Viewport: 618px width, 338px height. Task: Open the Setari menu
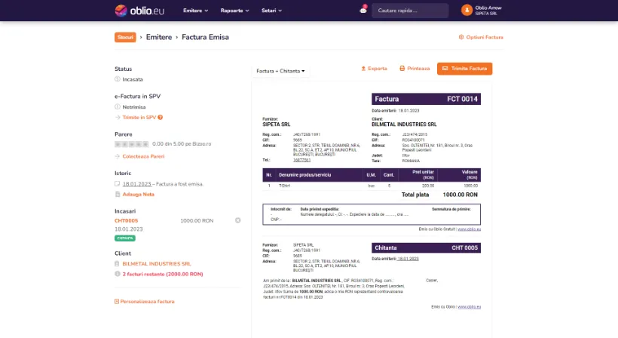click(271, 11)
